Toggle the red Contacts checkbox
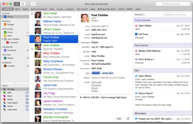The height and width of the screenshot is (124, 193). [8, 42]
